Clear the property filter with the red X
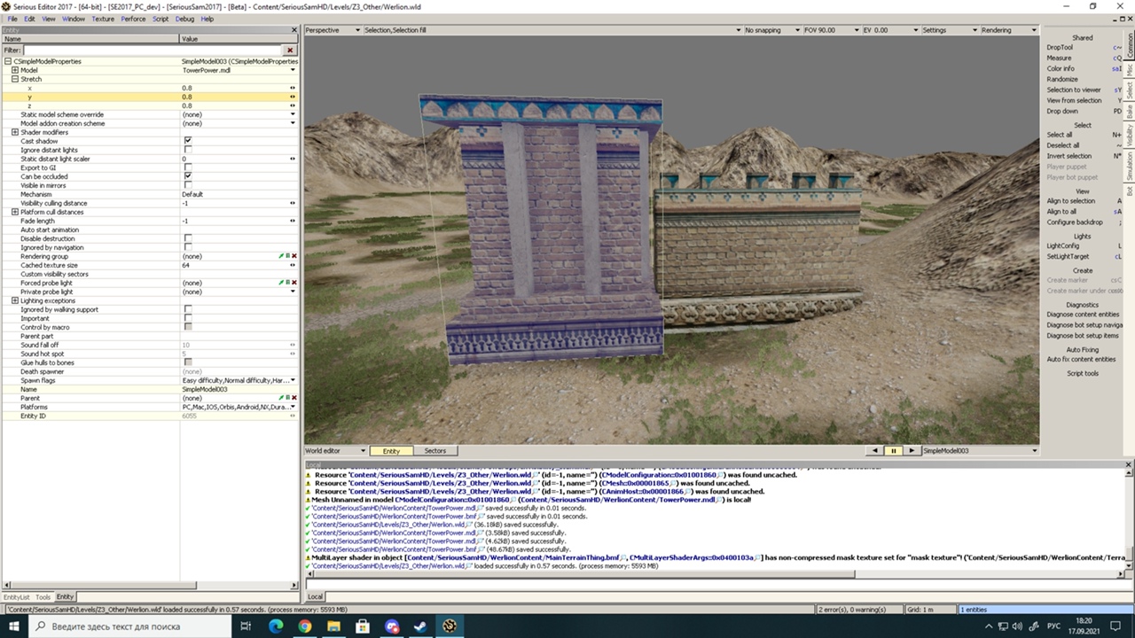 (290, 51)
